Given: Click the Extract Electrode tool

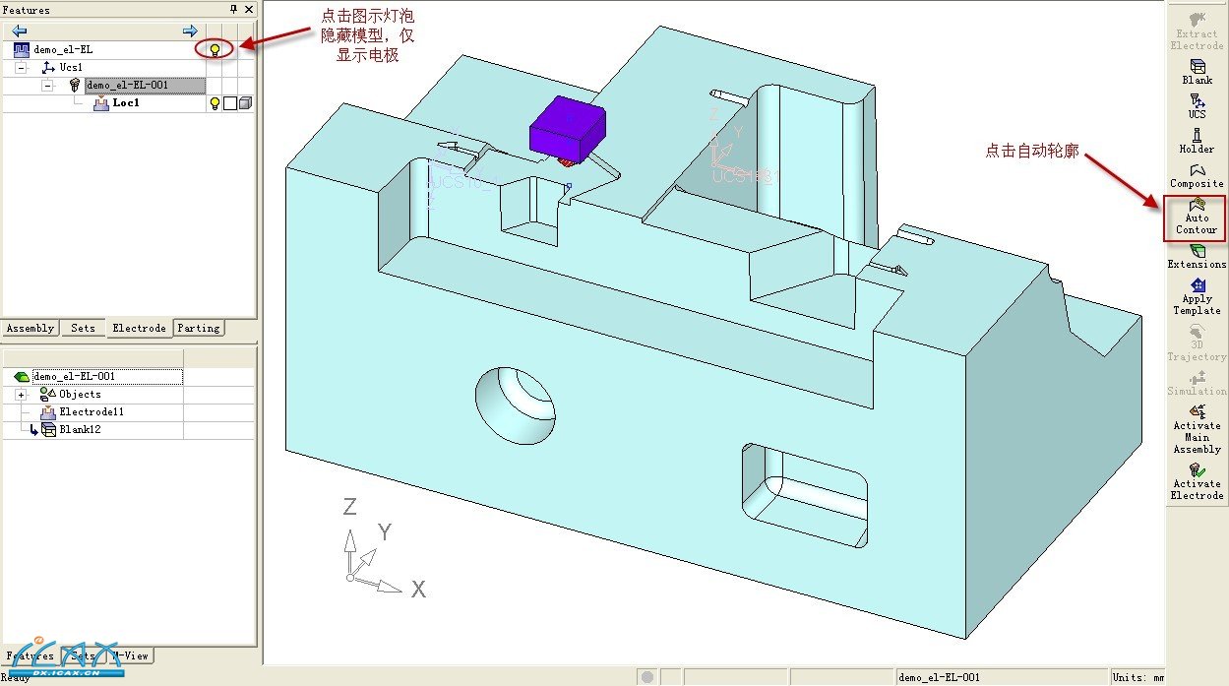Looking at the screenshot, I should coord(1197,31).
